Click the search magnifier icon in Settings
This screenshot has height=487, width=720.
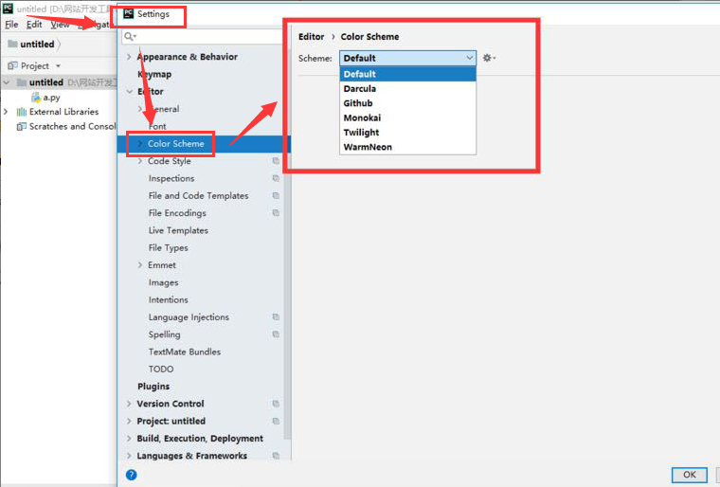tap(130, 36)
